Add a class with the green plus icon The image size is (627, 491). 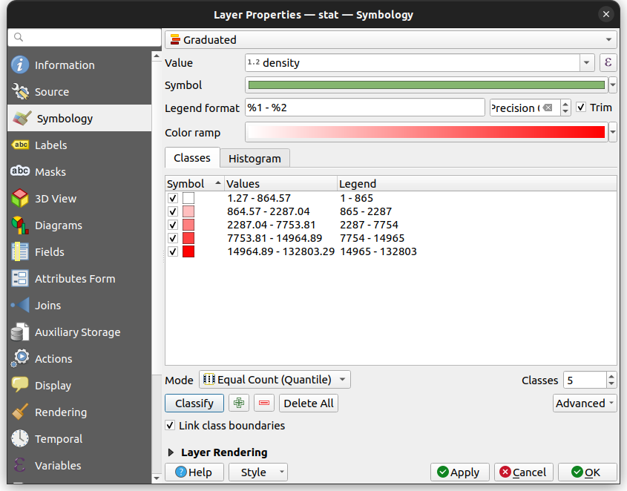click(x=238, y=403)
